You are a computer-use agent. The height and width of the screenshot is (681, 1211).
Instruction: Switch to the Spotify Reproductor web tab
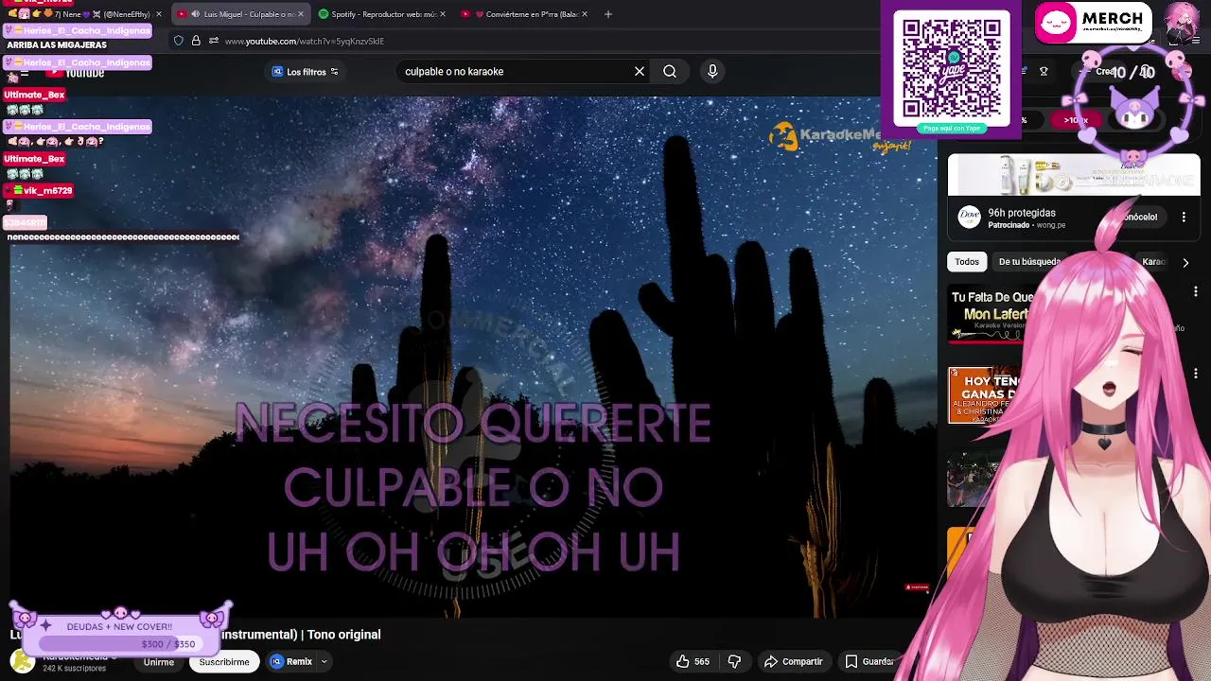tap(382, 14)
